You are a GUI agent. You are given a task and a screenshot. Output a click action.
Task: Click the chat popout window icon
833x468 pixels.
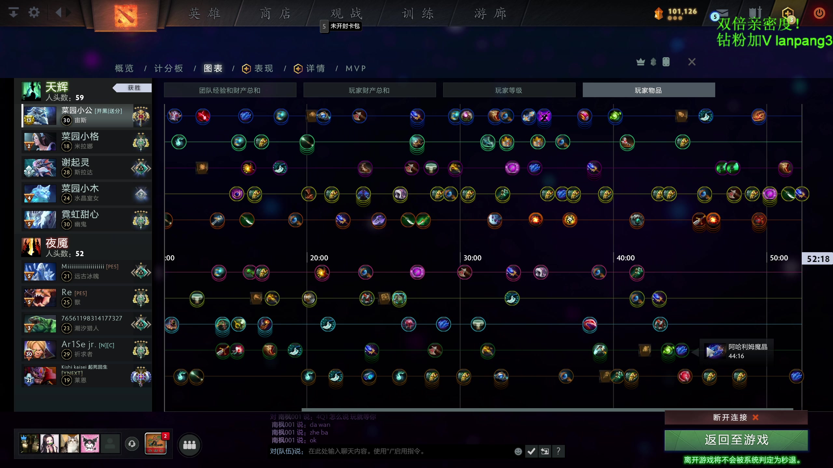(x=545, y=451)
